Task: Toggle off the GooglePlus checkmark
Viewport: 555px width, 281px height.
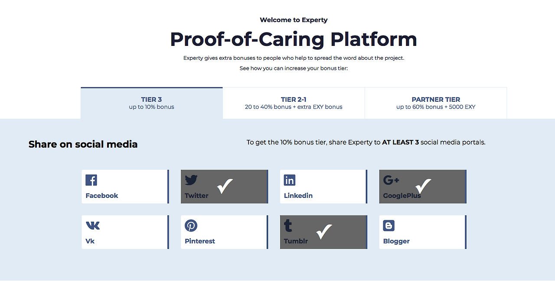Action: point(423,187)
